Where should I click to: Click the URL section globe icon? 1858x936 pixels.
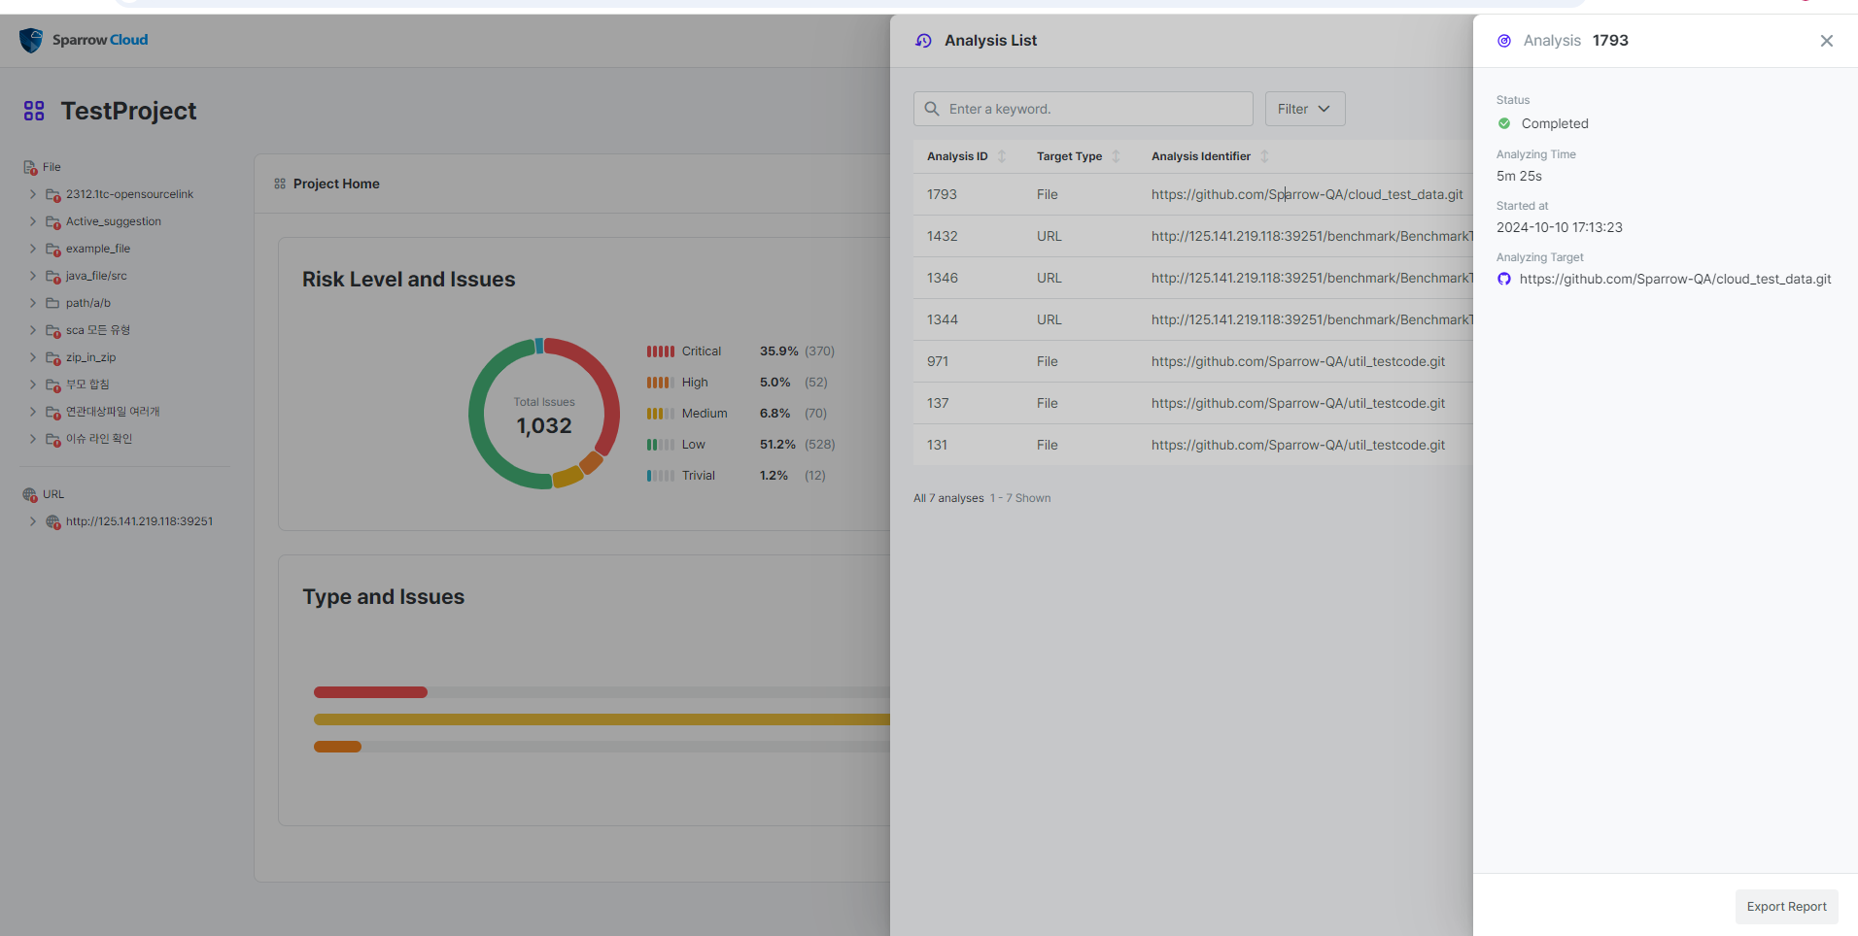click(30, 494)
